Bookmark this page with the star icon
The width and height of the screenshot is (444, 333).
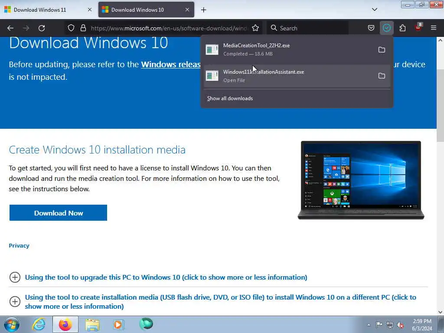(x=255, y=28)
